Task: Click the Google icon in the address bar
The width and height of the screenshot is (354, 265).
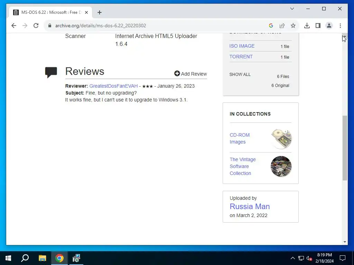Action: [271, 26]
